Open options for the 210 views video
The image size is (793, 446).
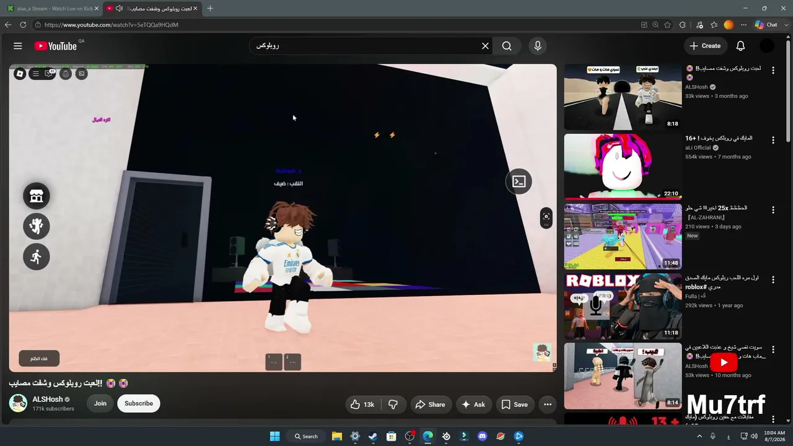[773, 210]
